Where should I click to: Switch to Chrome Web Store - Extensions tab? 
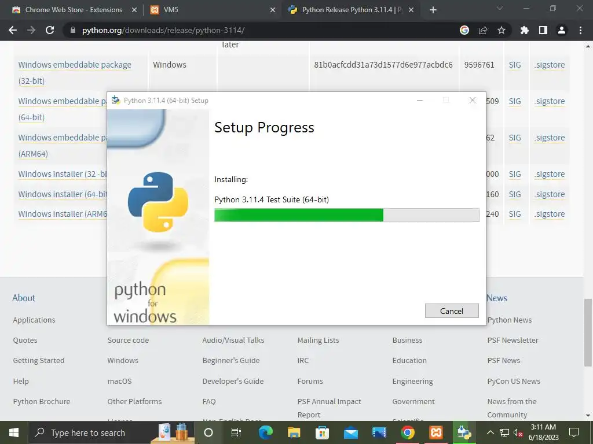coord(74,10)
